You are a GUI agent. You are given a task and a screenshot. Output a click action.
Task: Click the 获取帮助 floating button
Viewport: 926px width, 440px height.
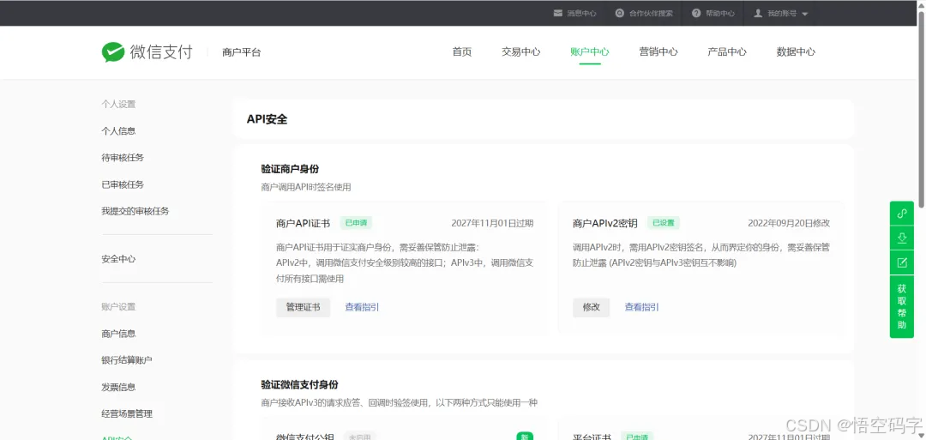coord(902,306)
